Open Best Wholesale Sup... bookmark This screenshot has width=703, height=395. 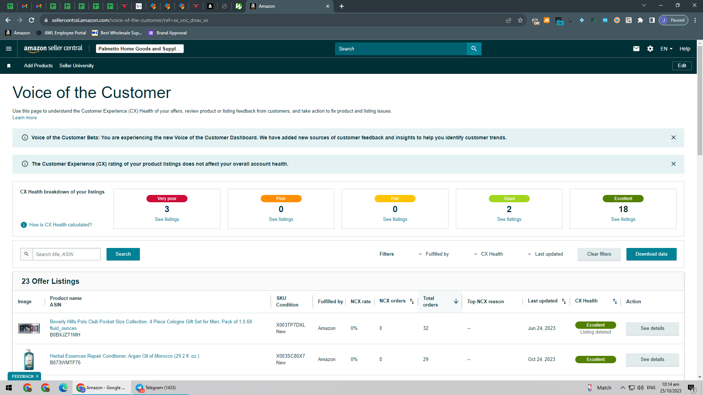point(117,33)
